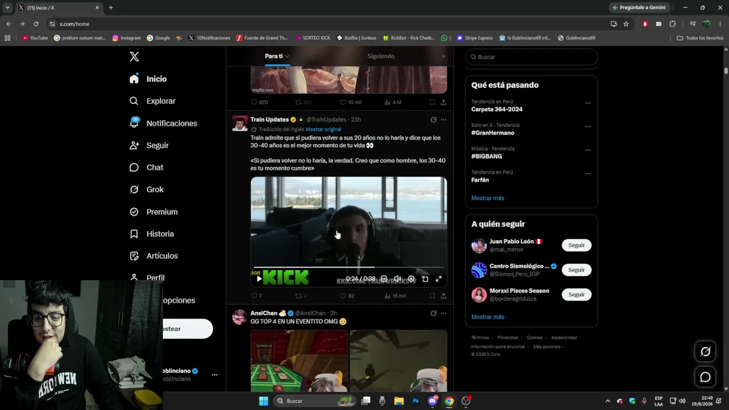Enter fullscreen on the video
Screen dimensions: 729x410
[439, 279]
